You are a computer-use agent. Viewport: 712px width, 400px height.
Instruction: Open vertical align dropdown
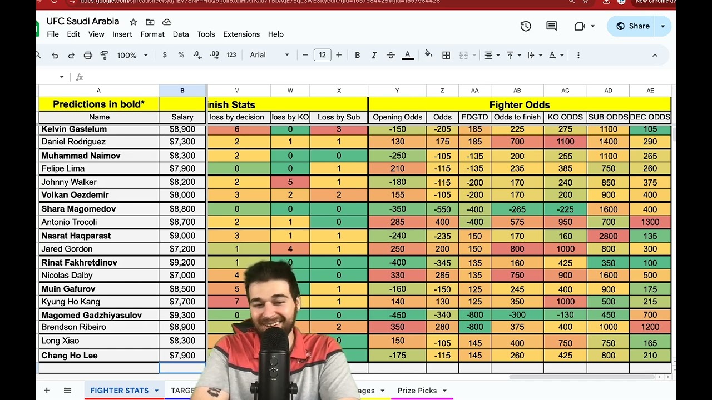pyautogui.click(x=513, y=55)
